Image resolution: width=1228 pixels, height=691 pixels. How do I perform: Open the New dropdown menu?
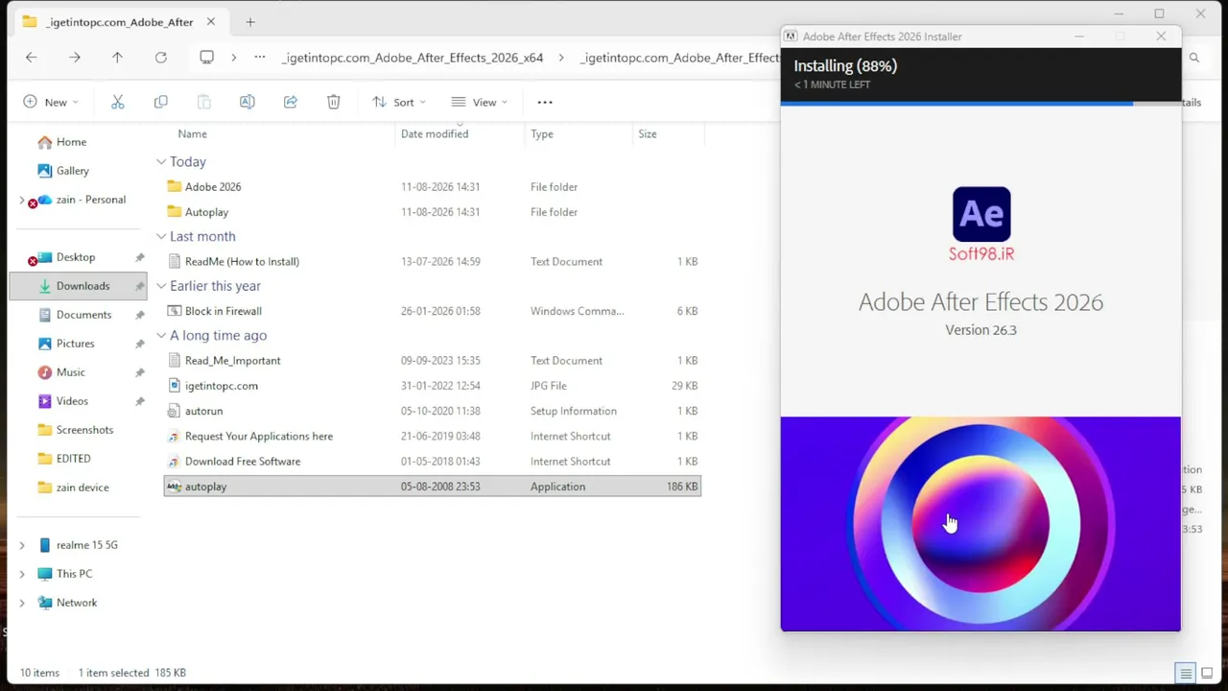pos(50,102)
